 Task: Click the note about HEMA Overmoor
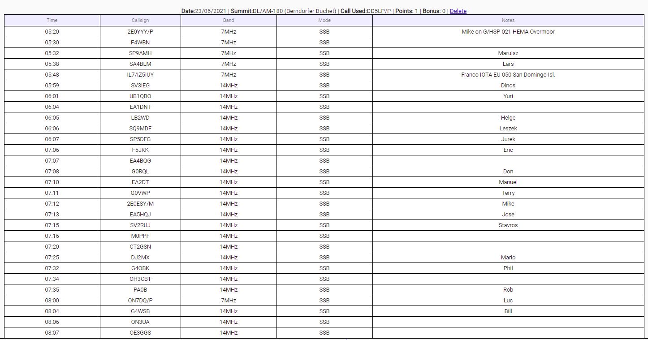pos(508,32)
